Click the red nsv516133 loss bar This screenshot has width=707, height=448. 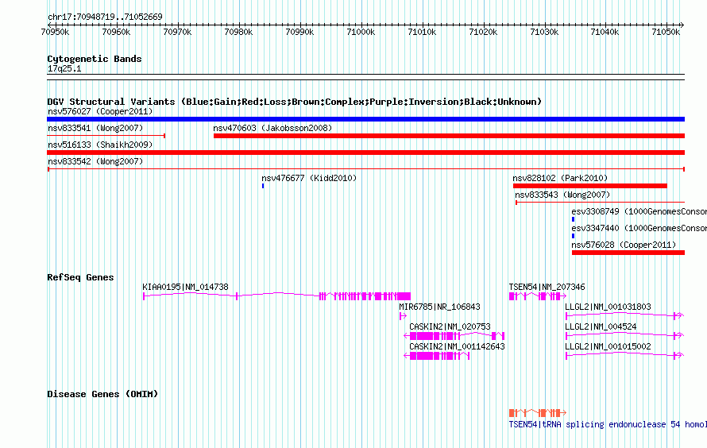pyautogui.click(x=365, y=153)
